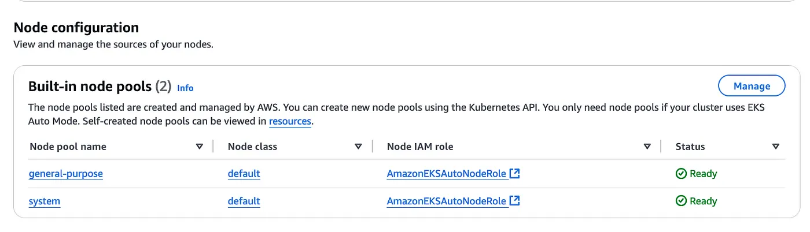This screenshot has height=232, width=810.
Task: Open external link icon in general-purpose row
Action: tap(515, 173)
